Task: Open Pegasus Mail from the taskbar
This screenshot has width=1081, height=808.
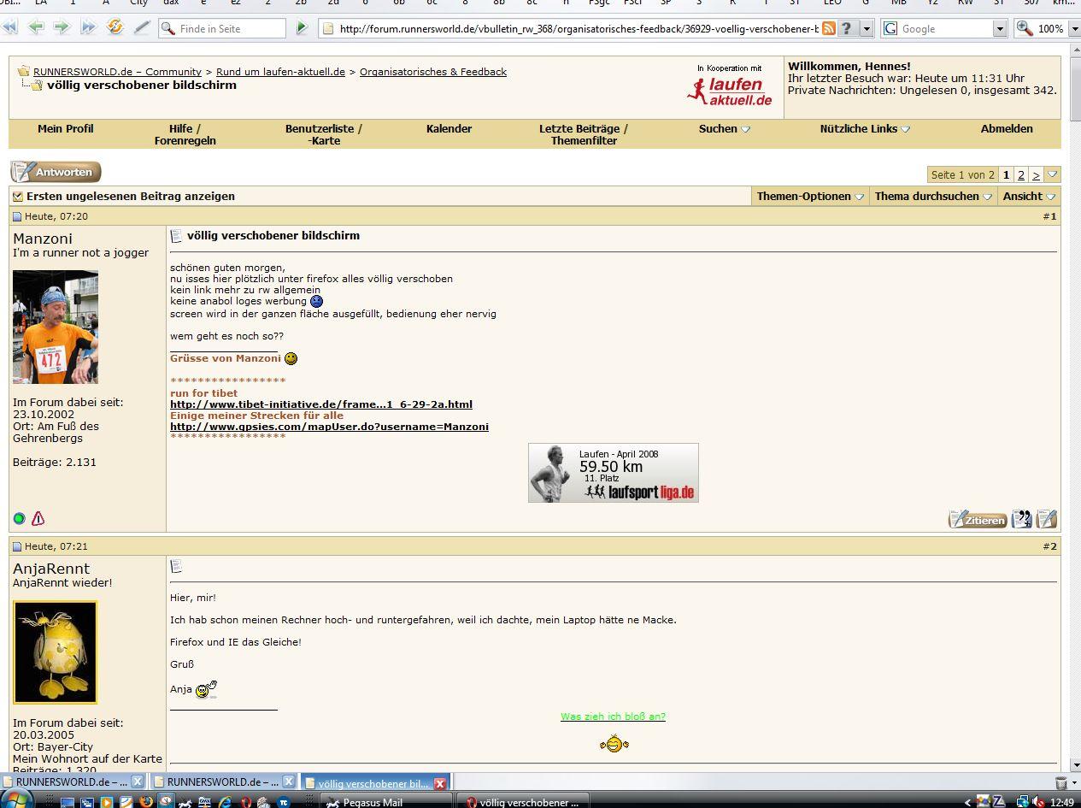Action: [x=387, y=802]
